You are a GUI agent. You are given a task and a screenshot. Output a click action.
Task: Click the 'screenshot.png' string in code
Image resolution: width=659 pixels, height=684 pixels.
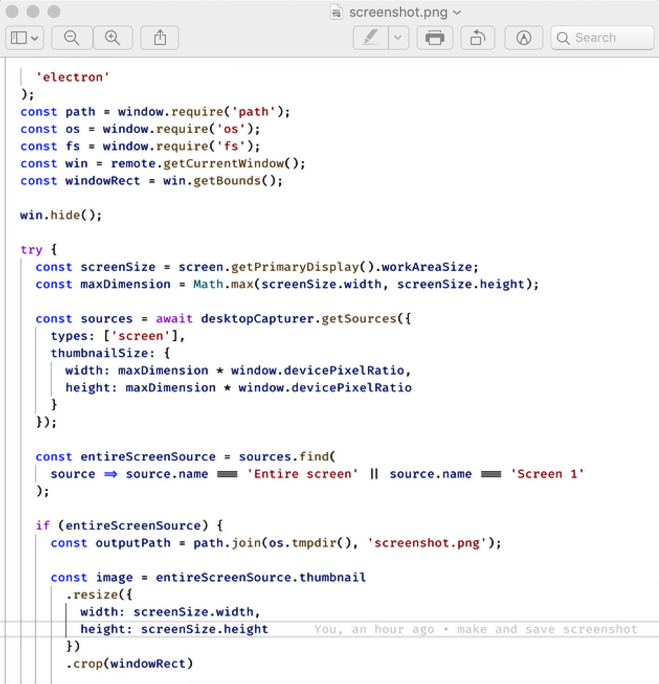click(x=427, y=543)
